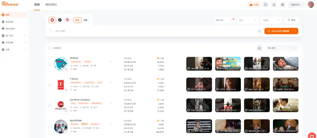
Task: Open the three-dot menu for MrBeast
Action: point(111,62)
